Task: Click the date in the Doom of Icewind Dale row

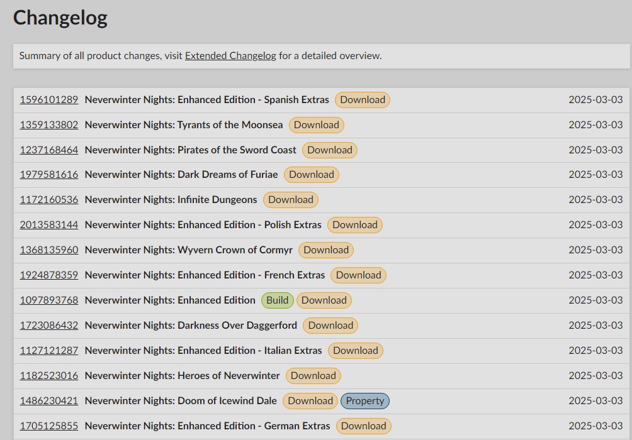Action: coord(595,401)
